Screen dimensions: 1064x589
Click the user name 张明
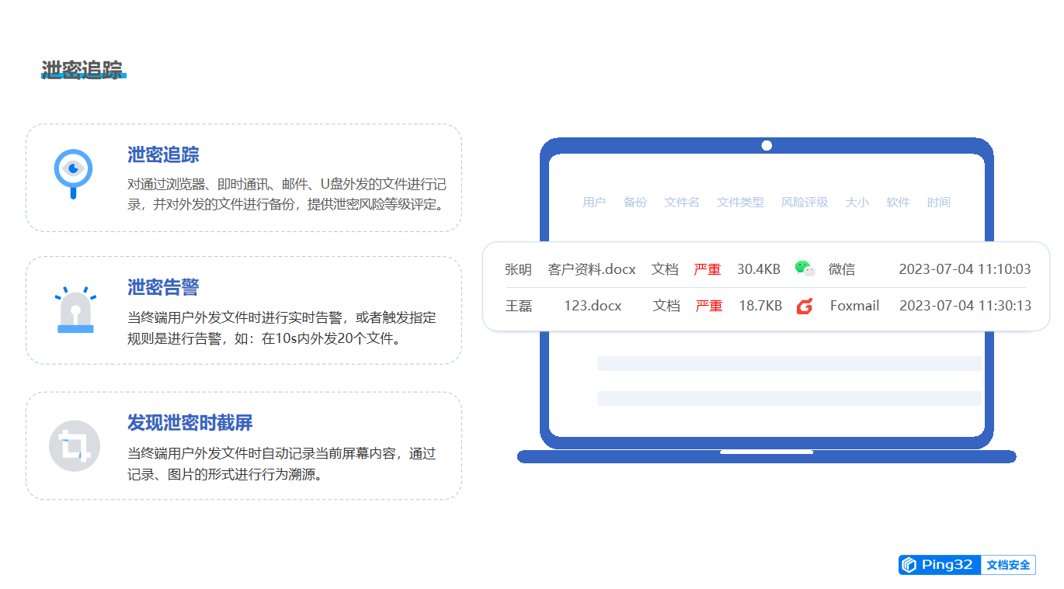[518, 269]
